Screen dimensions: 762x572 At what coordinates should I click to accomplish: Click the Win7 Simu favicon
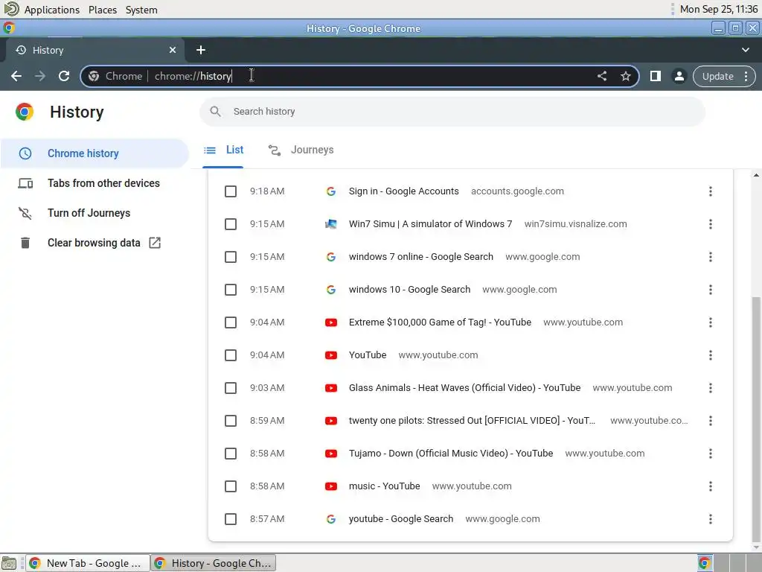(x=331, y=224)
